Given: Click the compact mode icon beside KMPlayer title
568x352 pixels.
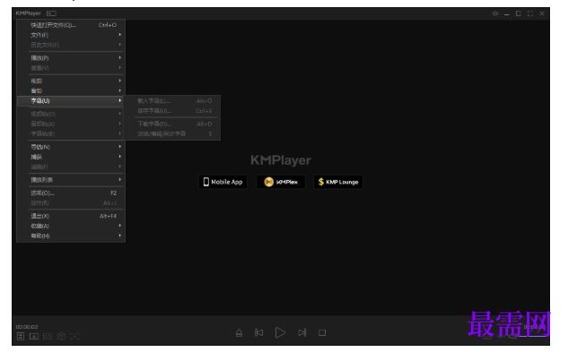Looking at the screenshot, I should 51,13.
